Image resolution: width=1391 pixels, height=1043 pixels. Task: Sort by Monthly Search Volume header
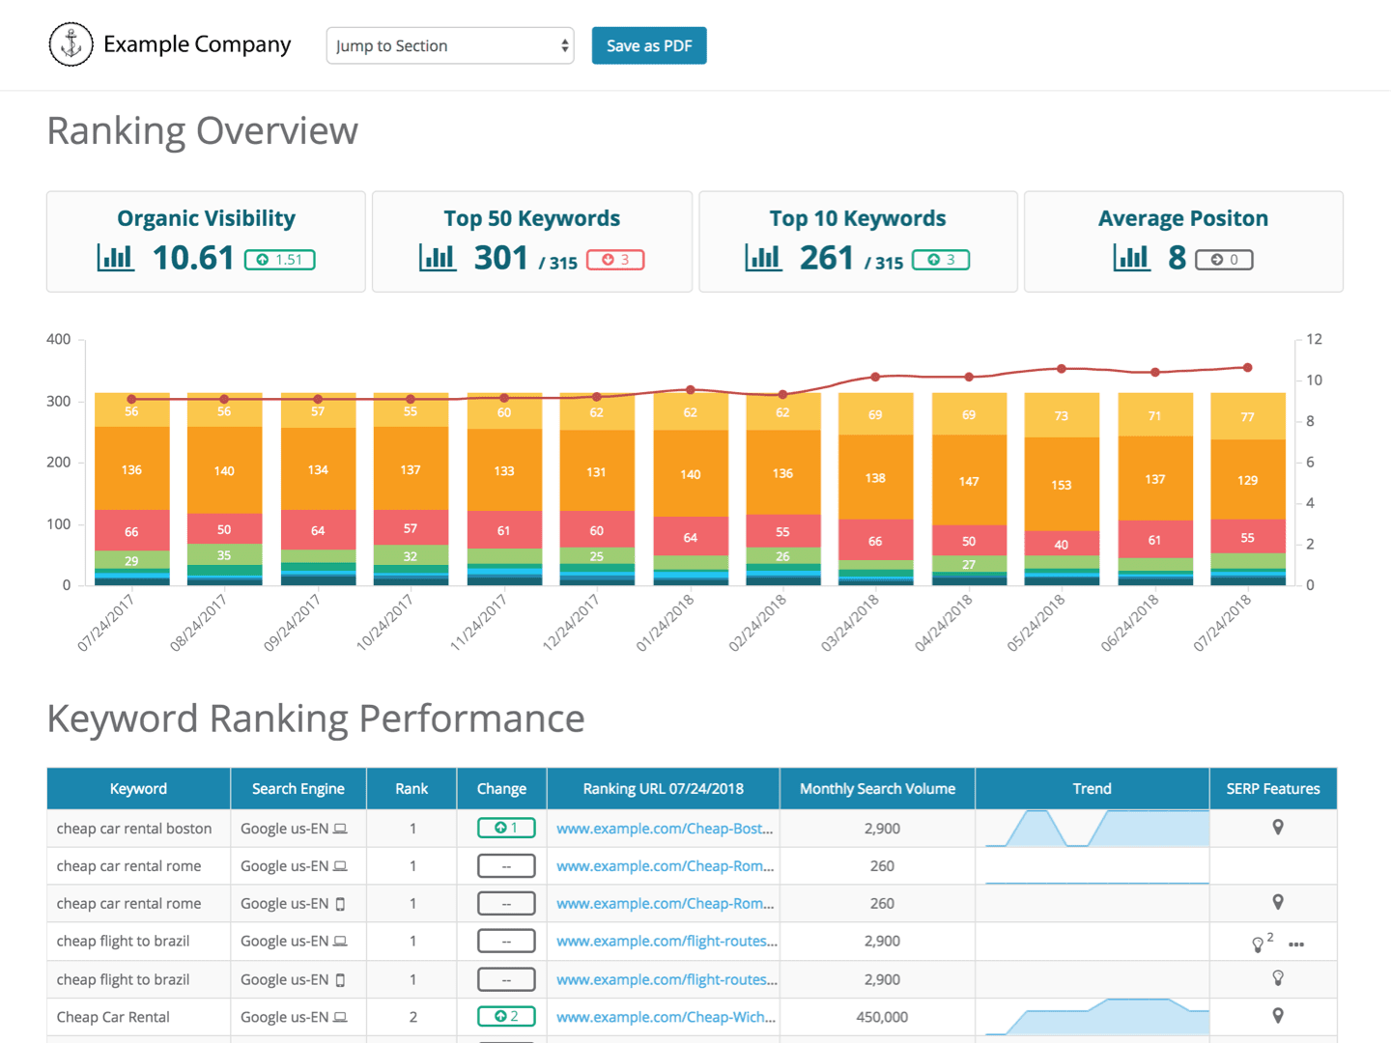877,789
